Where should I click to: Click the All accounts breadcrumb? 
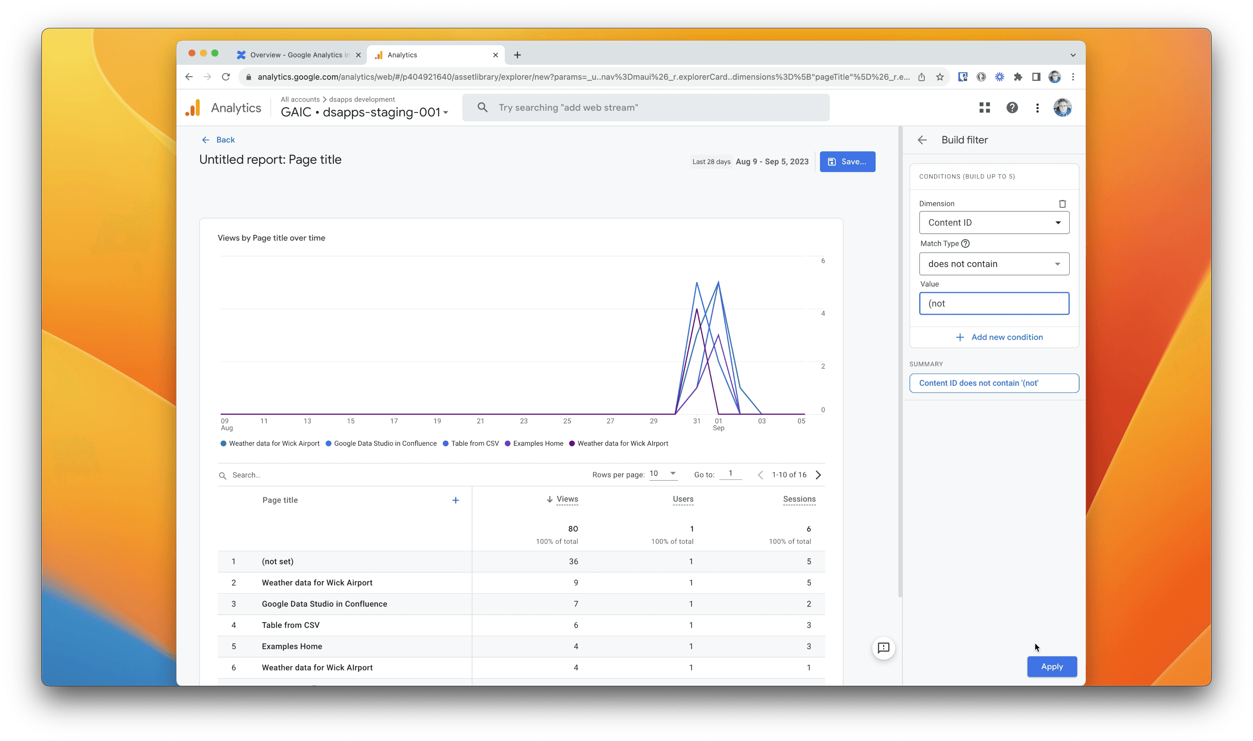(300, 100)
